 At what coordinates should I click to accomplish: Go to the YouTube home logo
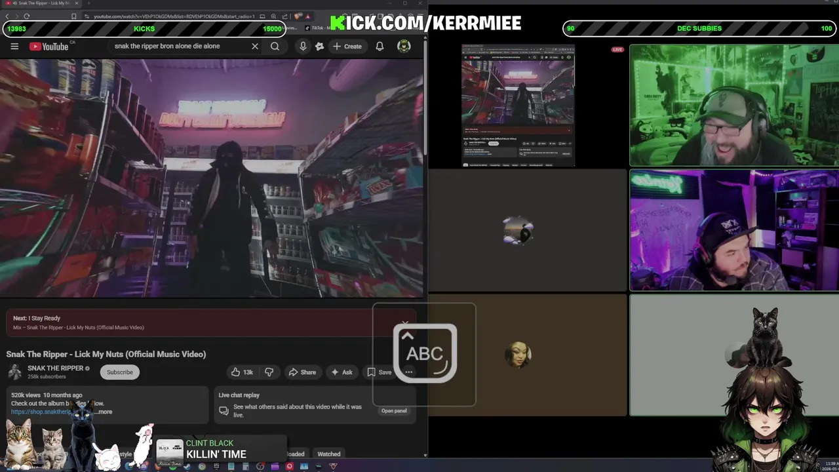tap(50, 47)
